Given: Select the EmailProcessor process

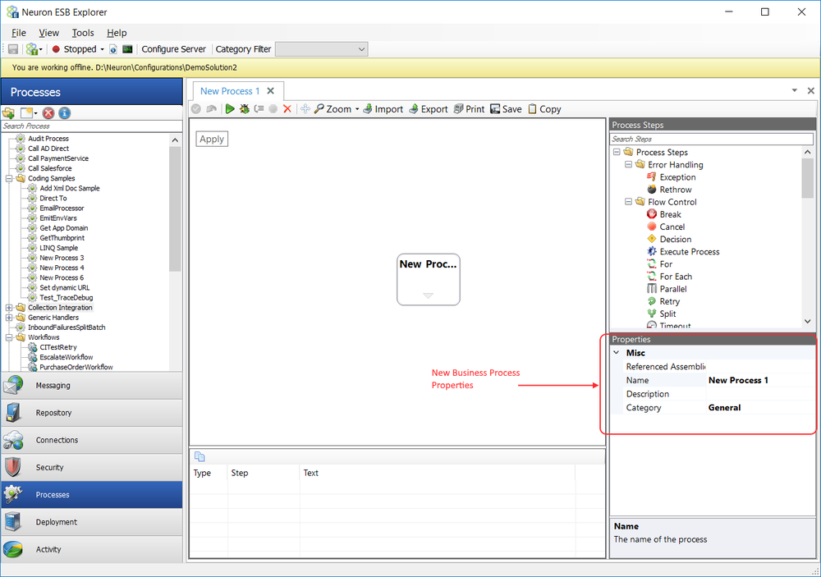Looking at the screenshot, I should coord(62,208).
